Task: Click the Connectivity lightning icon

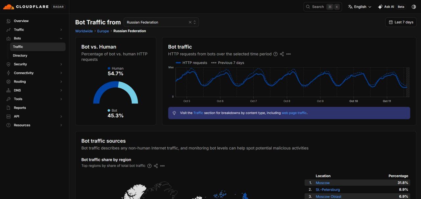Action: [8, 73]
